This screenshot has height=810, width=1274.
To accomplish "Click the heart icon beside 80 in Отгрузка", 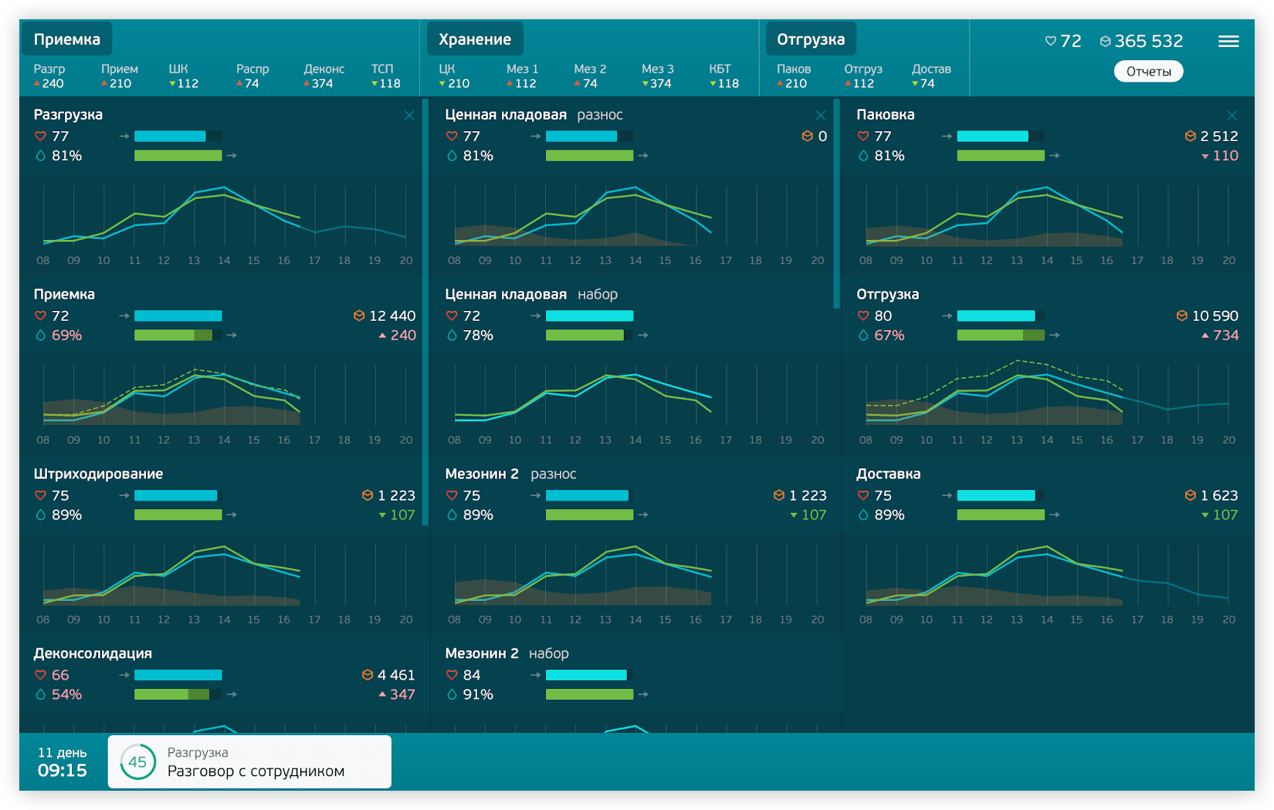I will click(x=863, y=316).
